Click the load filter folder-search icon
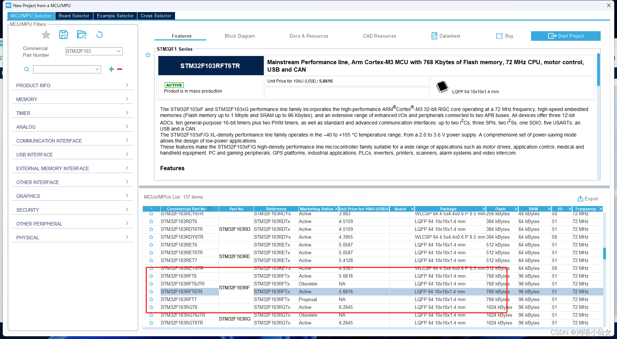This screenshot has height=339, width=617. tap(82, 34)
